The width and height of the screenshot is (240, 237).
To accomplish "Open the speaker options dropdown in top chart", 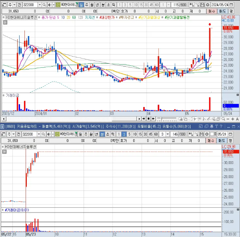I will (x=54, y=5).
